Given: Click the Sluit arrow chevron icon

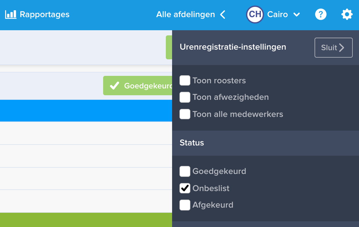Looking at the screenshot, I should click(x=342, y=48).
